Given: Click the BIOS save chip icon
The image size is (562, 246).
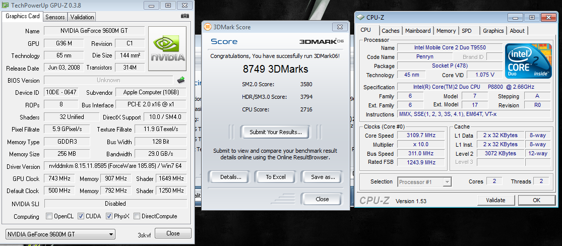Looking at the screenshot, I should (180, 80).
